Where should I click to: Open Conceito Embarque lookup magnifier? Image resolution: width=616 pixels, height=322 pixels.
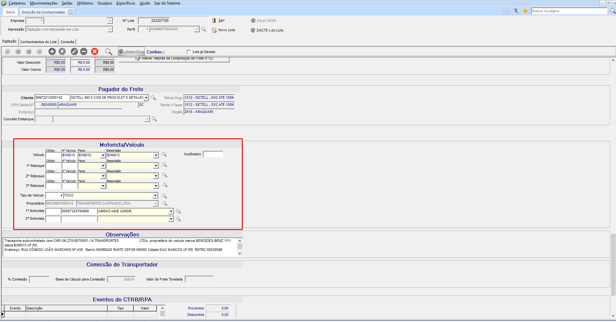click(x=154, y=119)
